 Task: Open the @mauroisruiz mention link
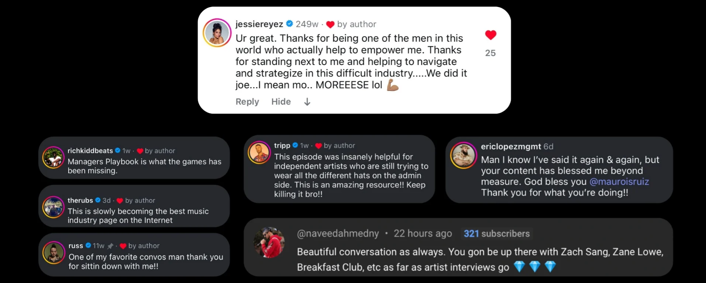coord(619,182)
